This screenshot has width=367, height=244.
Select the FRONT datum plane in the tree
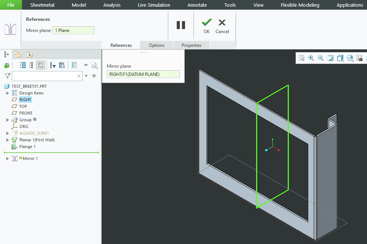pos(26,113)
